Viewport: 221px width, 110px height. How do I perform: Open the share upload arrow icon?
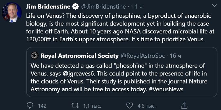pos(184,106)
